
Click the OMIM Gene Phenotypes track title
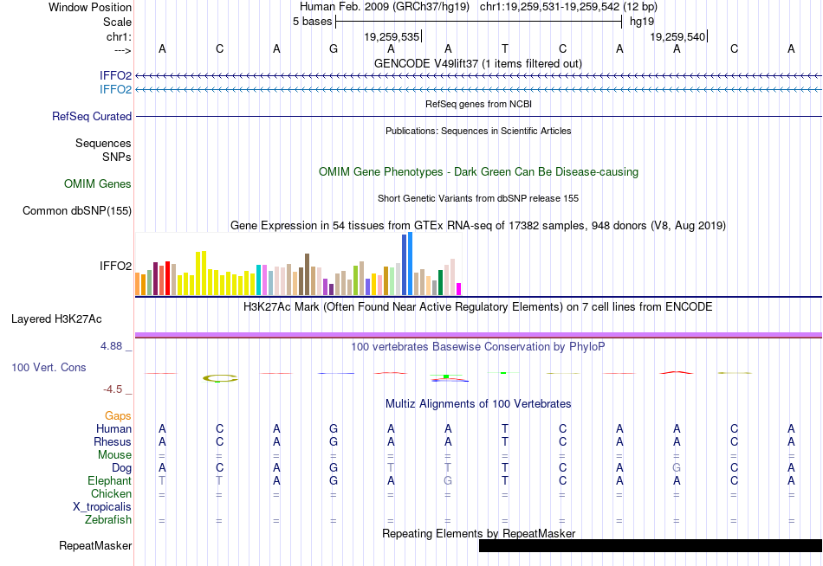click(478, 171)
